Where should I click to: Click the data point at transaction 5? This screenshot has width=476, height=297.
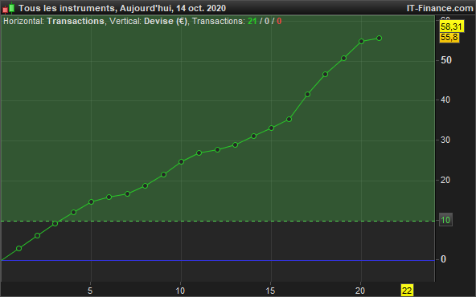pyautogui.click(x=91, y=201)
